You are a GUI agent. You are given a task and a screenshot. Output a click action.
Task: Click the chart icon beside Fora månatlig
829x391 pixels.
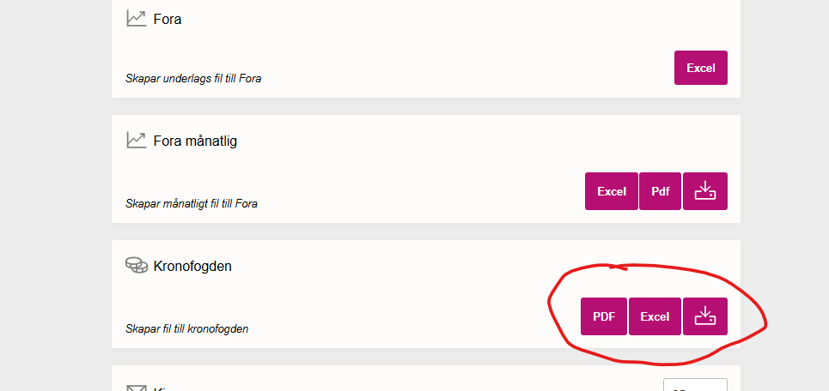136,140
